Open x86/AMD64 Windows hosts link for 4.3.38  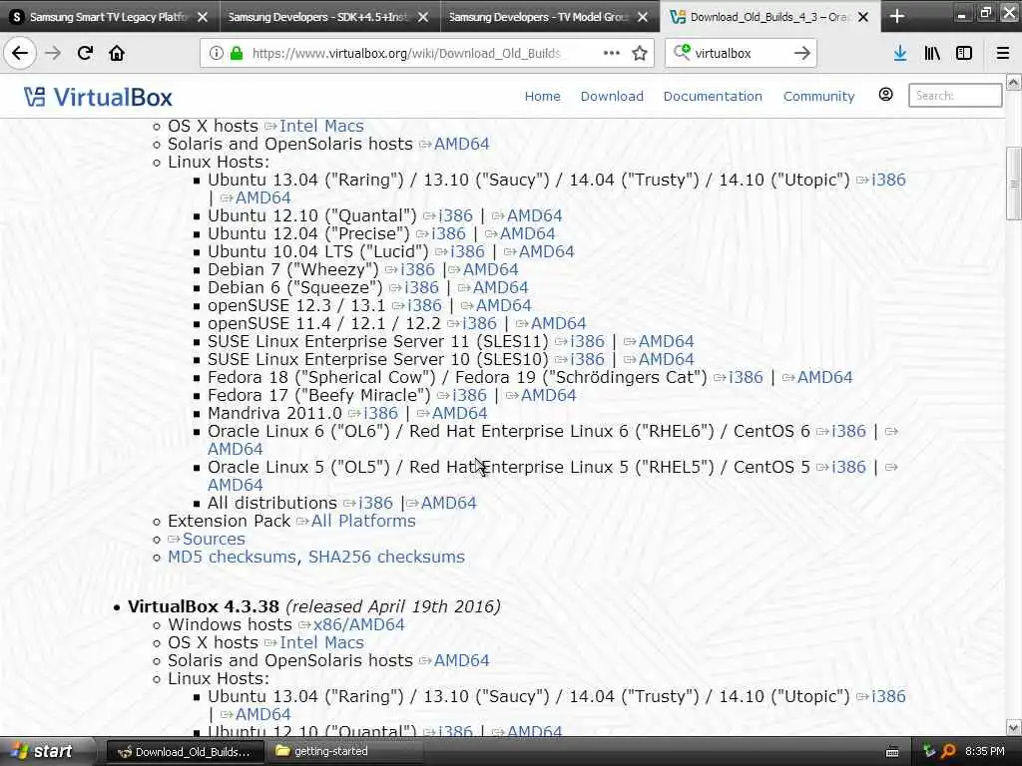[358, 624]
